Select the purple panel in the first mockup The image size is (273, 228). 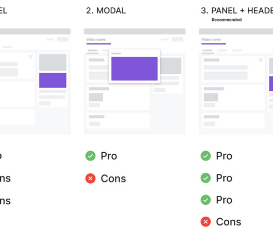coord(53,80)
